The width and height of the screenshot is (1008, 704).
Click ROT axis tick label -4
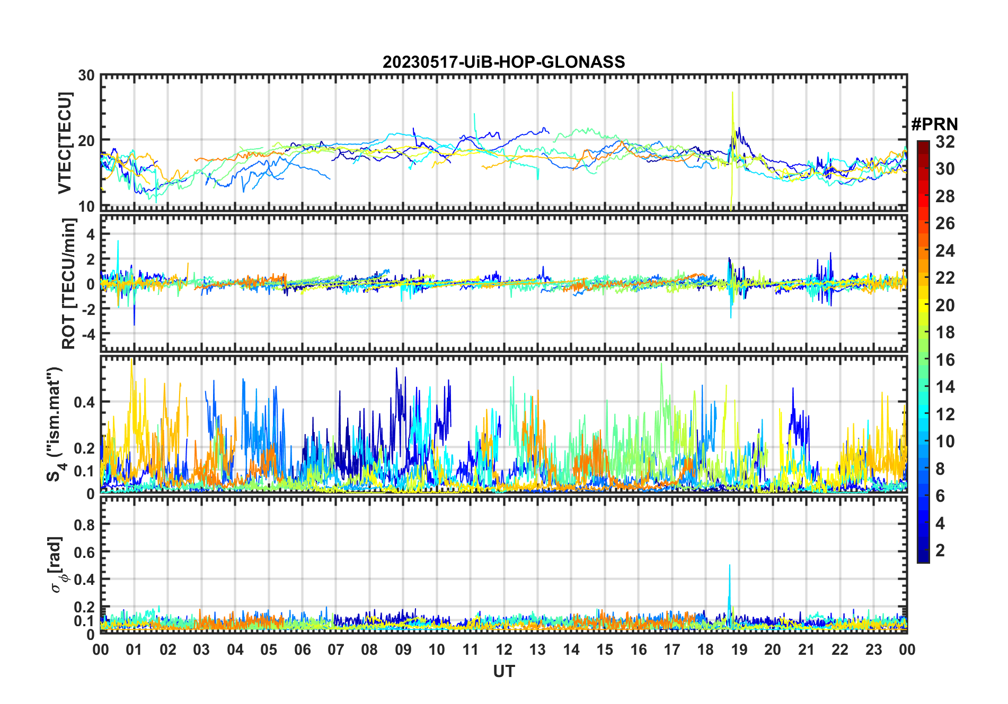88,335
